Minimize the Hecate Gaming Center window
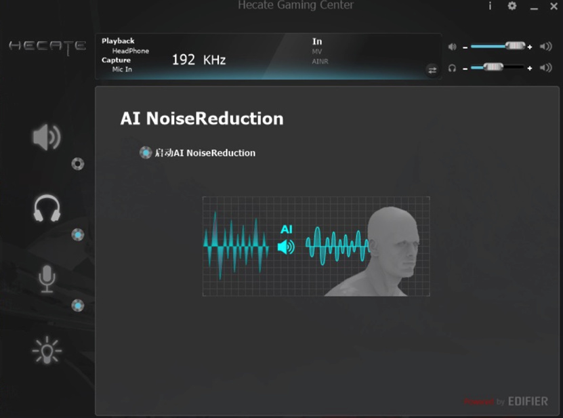 (x=534, y=8)
